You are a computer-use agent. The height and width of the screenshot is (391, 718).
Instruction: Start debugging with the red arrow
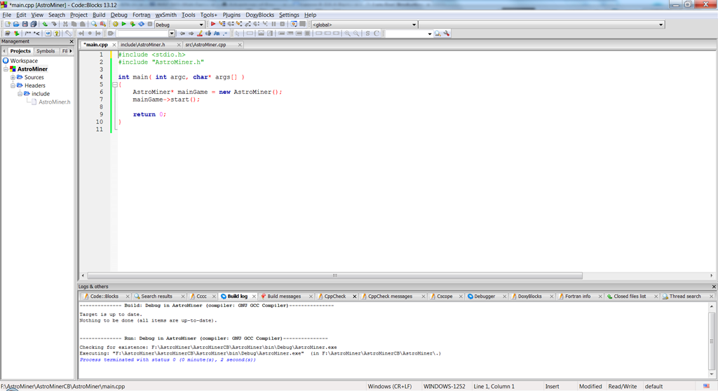pos(213,25)
